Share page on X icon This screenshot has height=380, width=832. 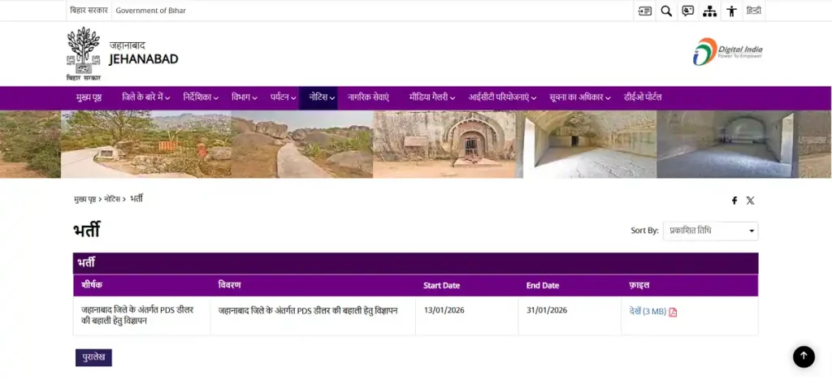[750, 201]
